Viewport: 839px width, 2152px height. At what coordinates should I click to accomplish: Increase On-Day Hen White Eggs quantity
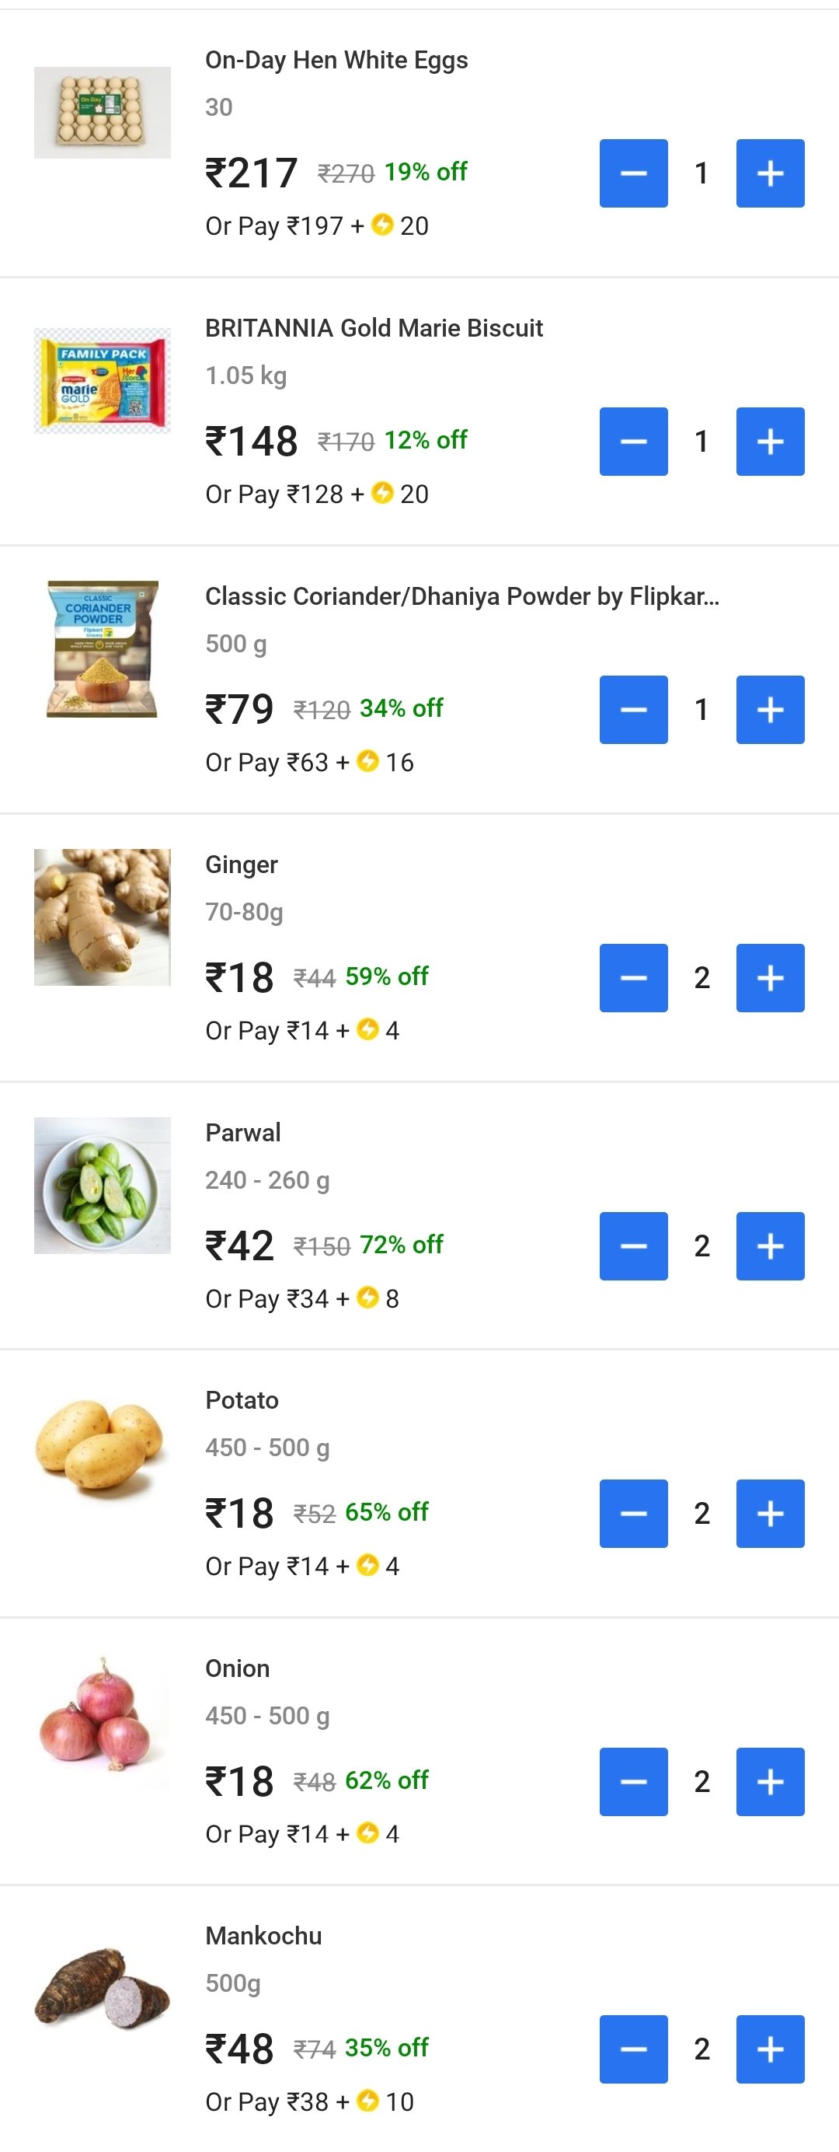[770, 173]
